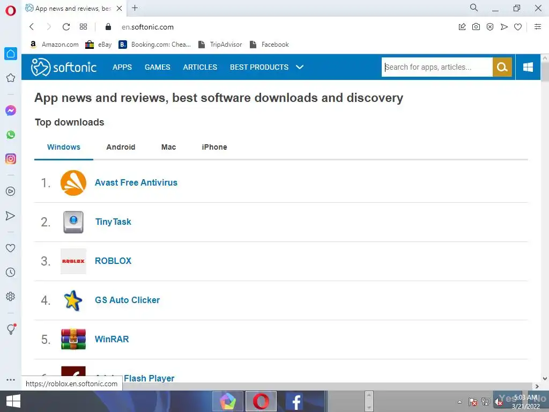Click the Softonic search input field
The width and height of the screenshot is (549, 412).
[437, 67]
